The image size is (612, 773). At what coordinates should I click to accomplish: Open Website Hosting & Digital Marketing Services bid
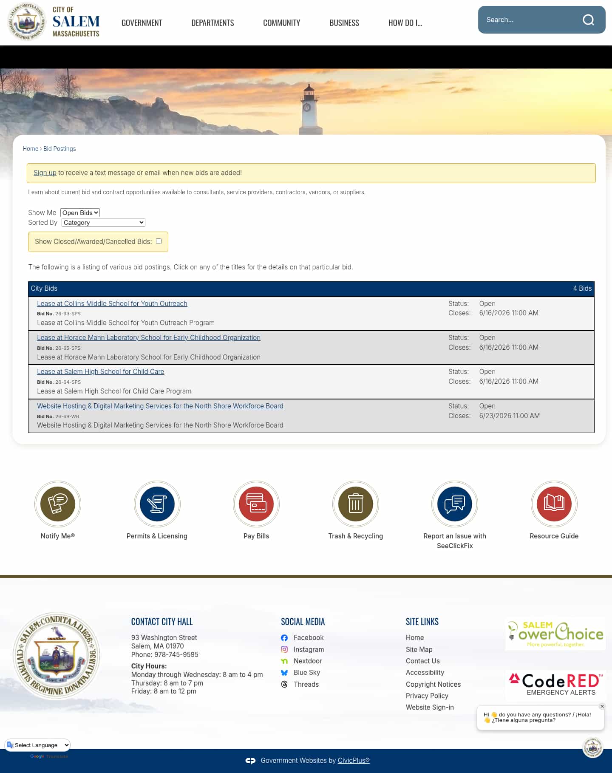[160, 406]
